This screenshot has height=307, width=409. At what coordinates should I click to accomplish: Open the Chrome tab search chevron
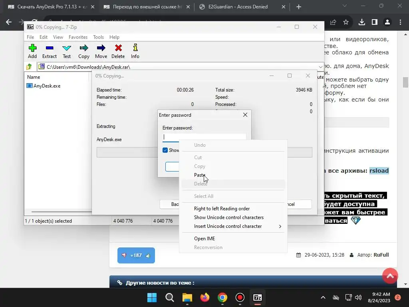coord(345,6)
